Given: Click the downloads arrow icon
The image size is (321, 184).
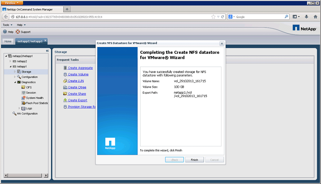Looking at the screenshot, I should [307, 17].
